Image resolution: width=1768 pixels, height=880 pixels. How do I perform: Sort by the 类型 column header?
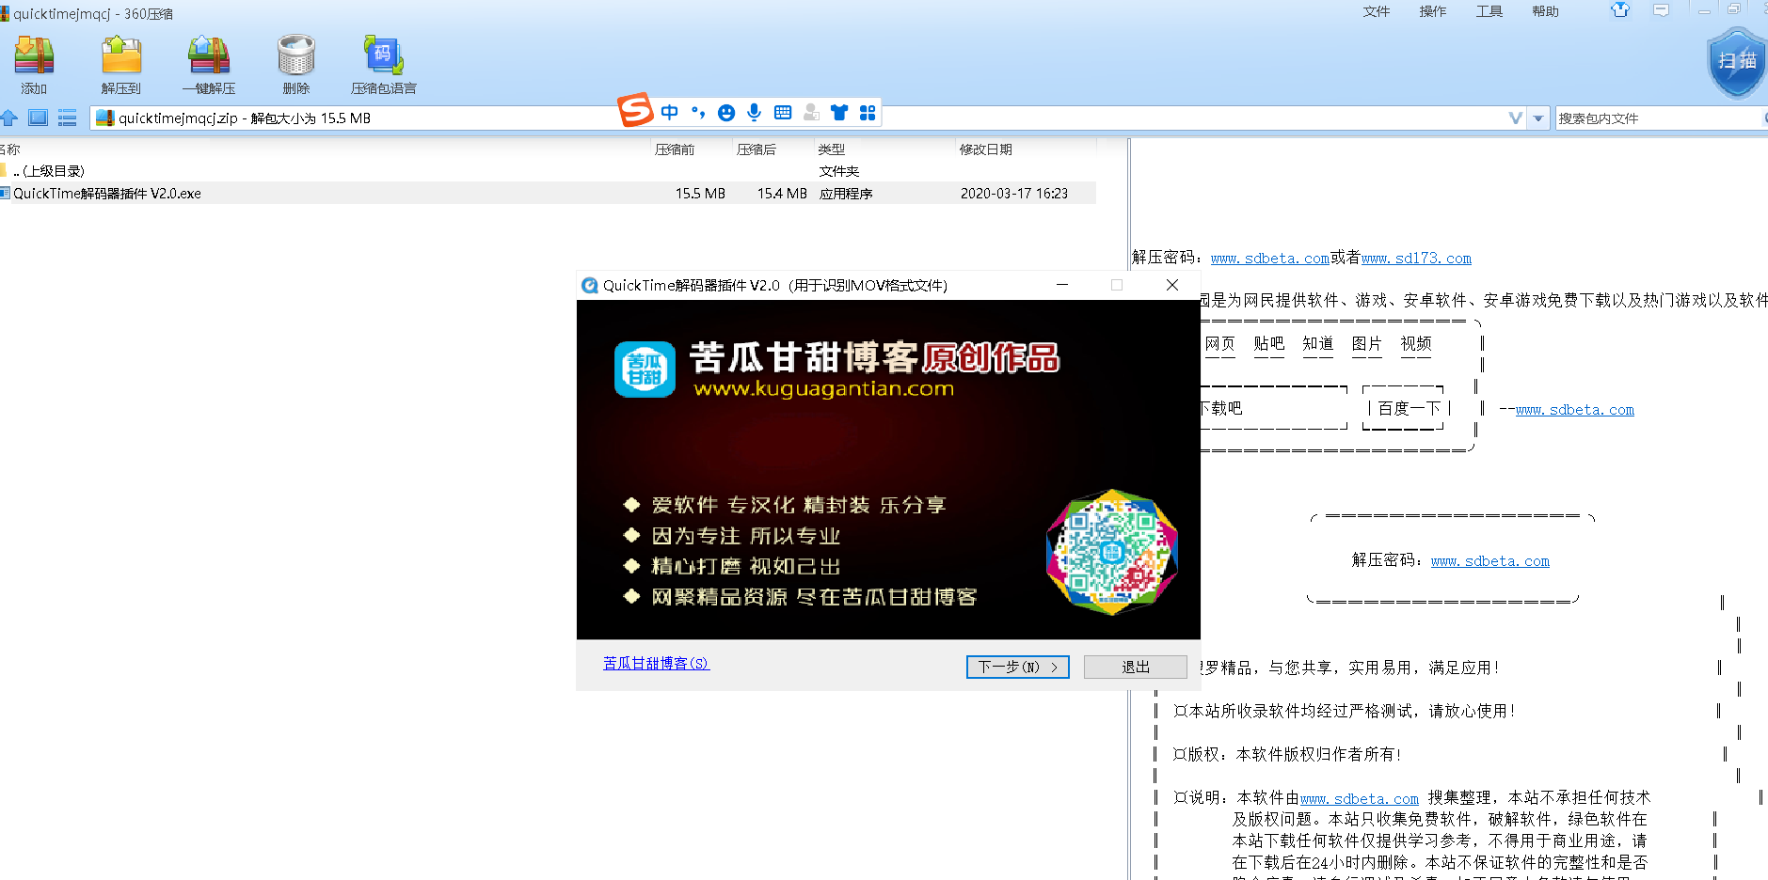(832, 149)
